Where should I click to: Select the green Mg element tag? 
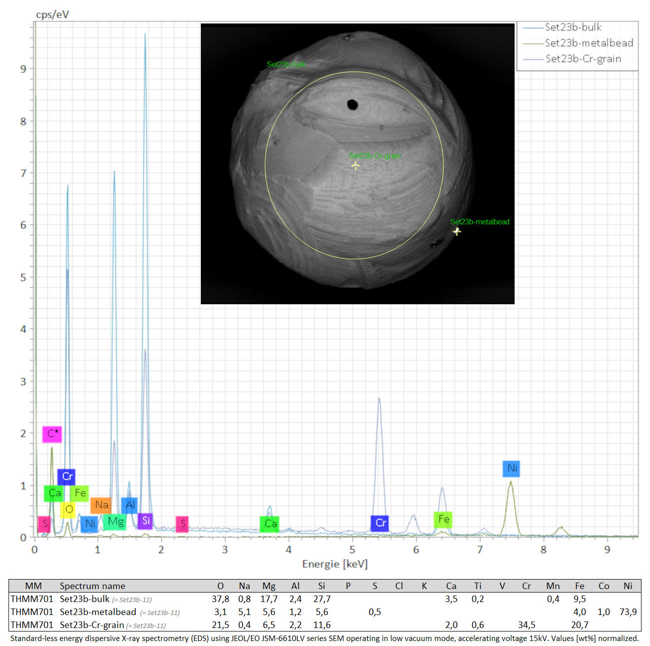pyautogui.click(x=115, y=522)
